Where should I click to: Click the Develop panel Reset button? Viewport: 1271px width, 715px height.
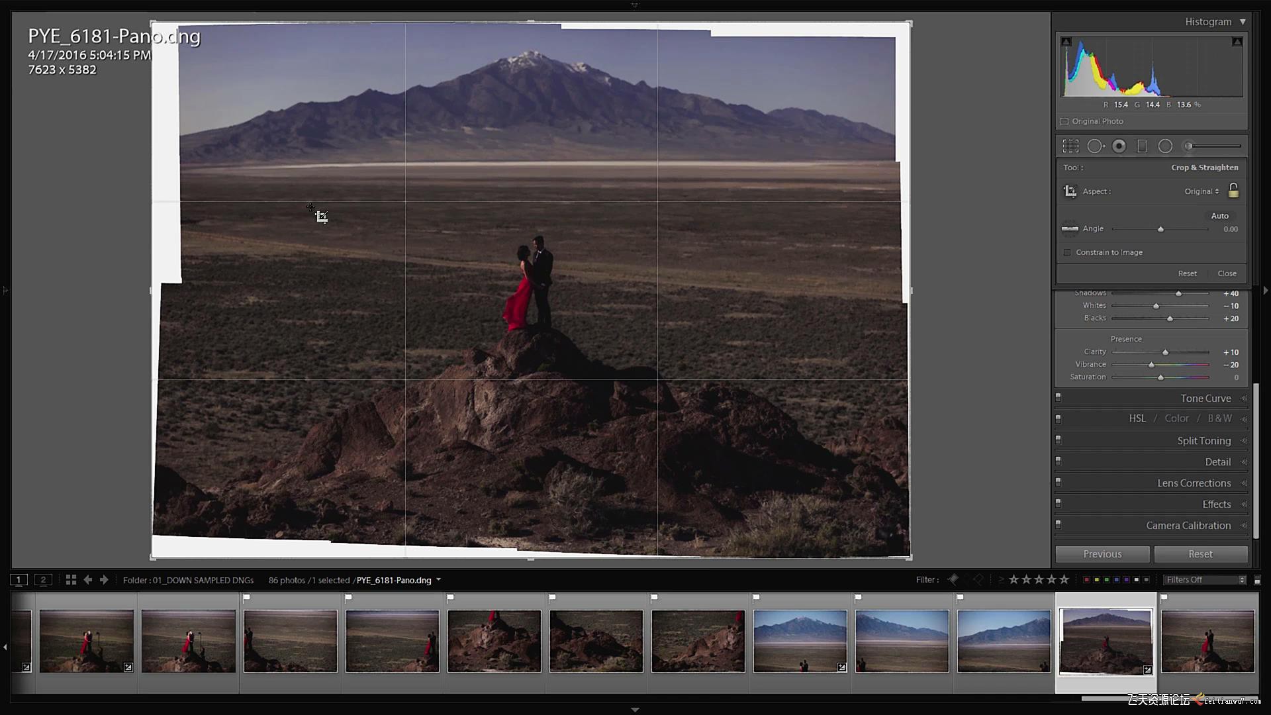coord(1200,554)
